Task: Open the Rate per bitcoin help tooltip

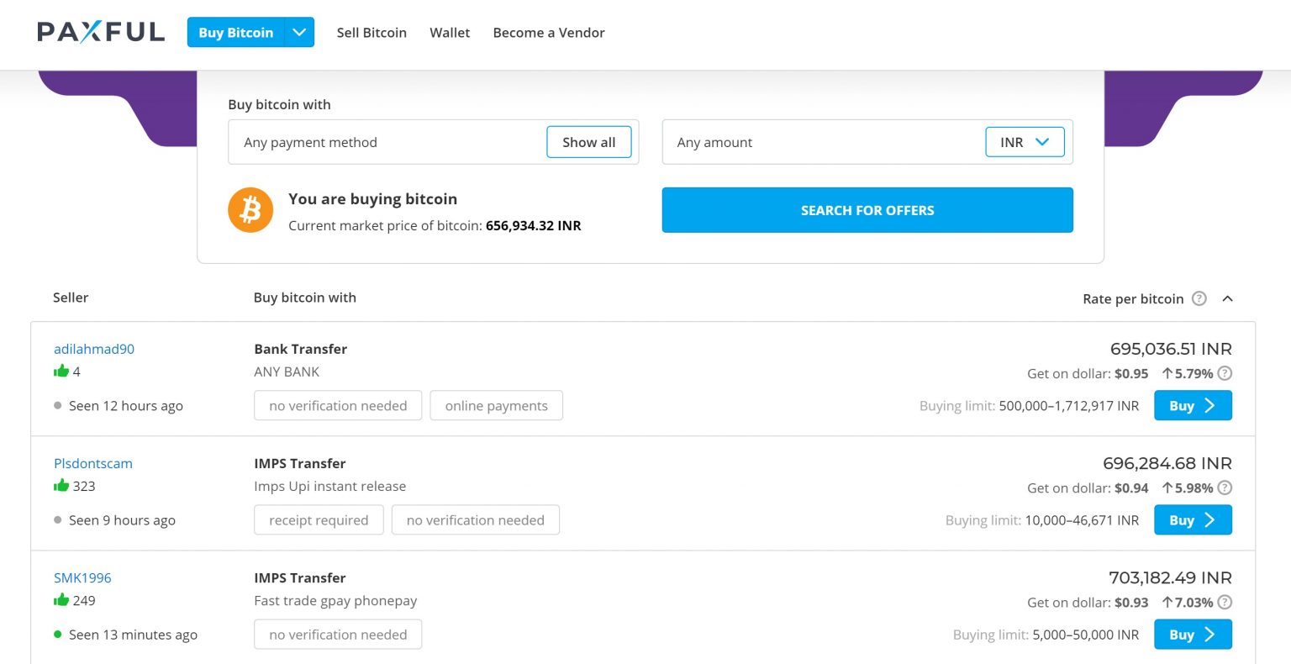Action: coord(1199,298)
